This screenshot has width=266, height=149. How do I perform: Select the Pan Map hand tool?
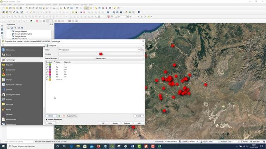click(27, 8)
